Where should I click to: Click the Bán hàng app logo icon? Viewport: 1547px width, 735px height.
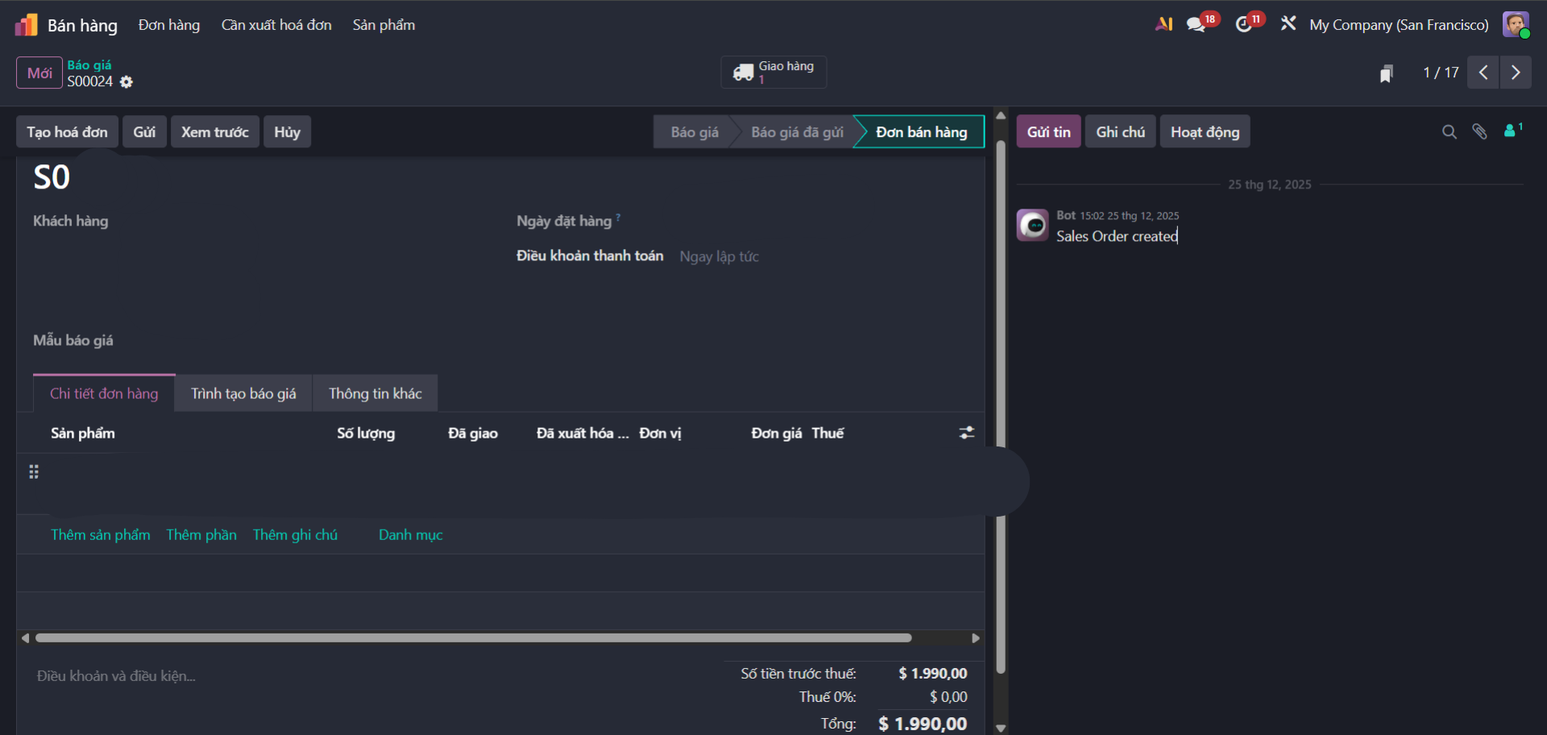[x=26, y=25]
